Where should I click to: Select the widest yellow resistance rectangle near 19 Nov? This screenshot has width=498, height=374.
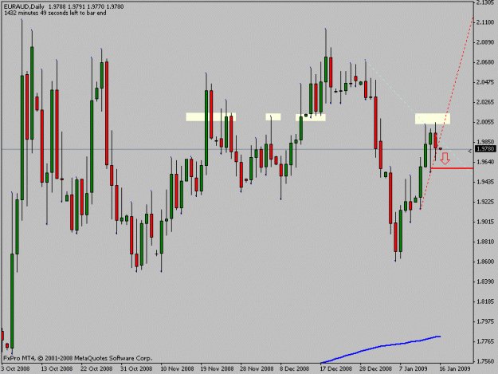[211, 117]
